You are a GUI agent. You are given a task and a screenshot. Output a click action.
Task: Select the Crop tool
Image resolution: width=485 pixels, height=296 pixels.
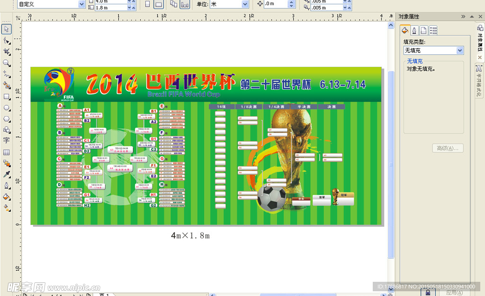click(6, 51)
